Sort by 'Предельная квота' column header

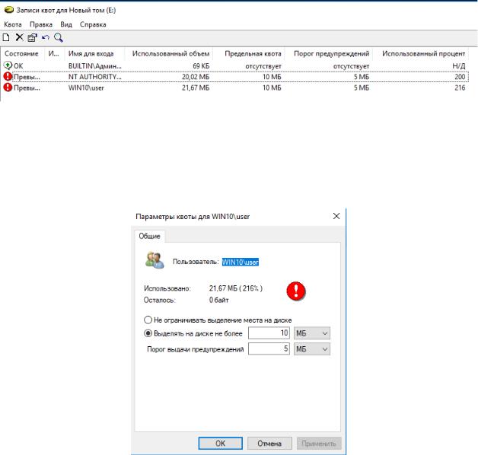(x=249, y=53)
